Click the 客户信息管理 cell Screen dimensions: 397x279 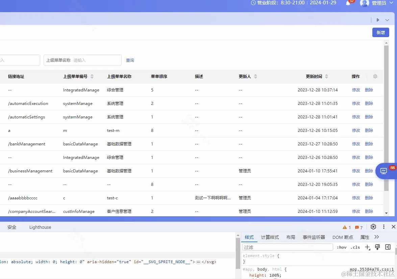coord(119,211)
